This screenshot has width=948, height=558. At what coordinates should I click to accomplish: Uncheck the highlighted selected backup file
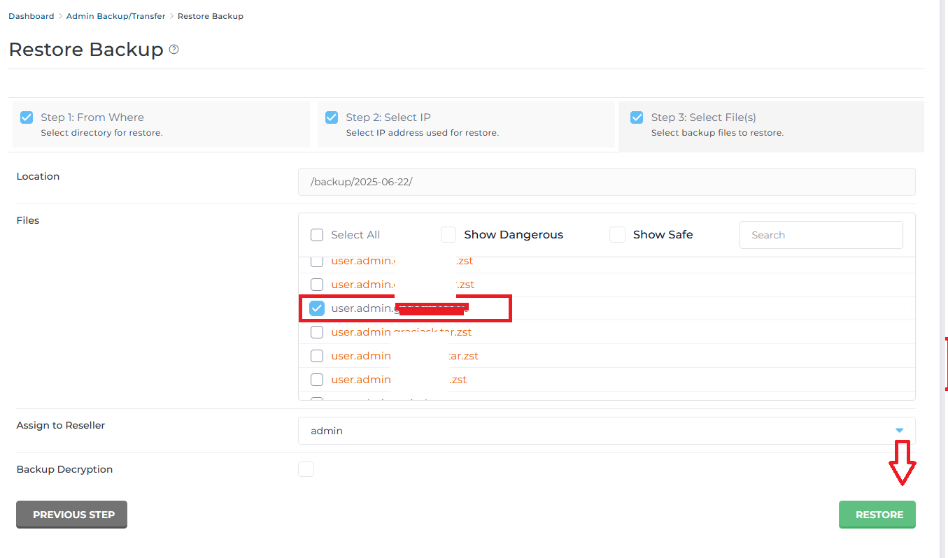pos(317,308)
